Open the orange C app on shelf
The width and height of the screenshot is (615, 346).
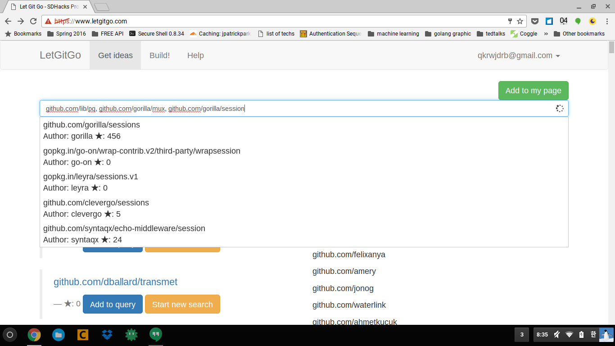83,335
